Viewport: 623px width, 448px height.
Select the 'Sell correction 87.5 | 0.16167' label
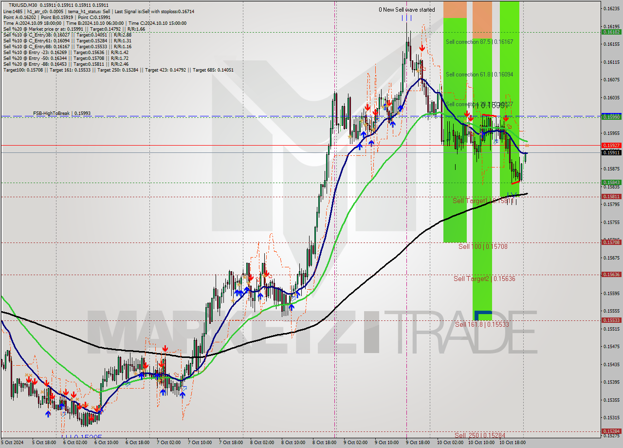(479, 42)
